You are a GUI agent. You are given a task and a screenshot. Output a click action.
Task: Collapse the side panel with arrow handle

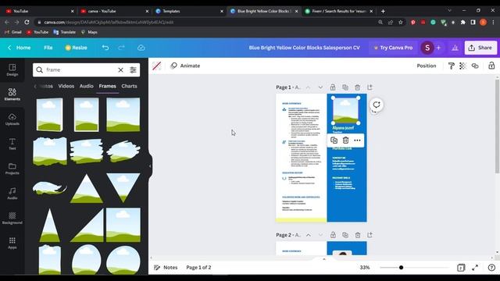[x=150, y=166]
